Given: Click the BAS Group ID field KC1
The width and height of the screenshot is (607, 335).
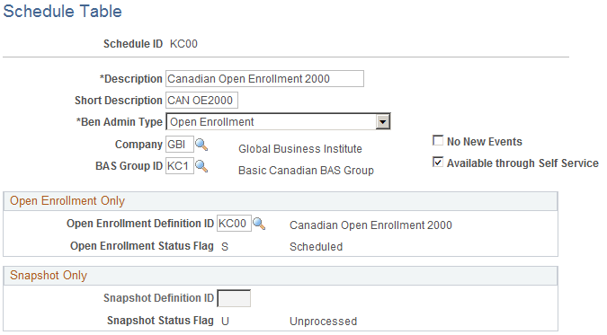Looking at the screenshot, I should [180, 166].
